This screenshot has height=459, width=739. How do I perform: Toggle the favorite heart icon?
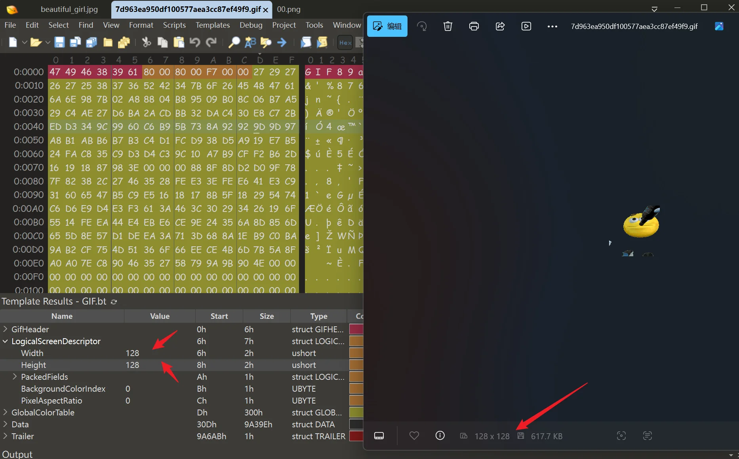click(x=414, y=436)
